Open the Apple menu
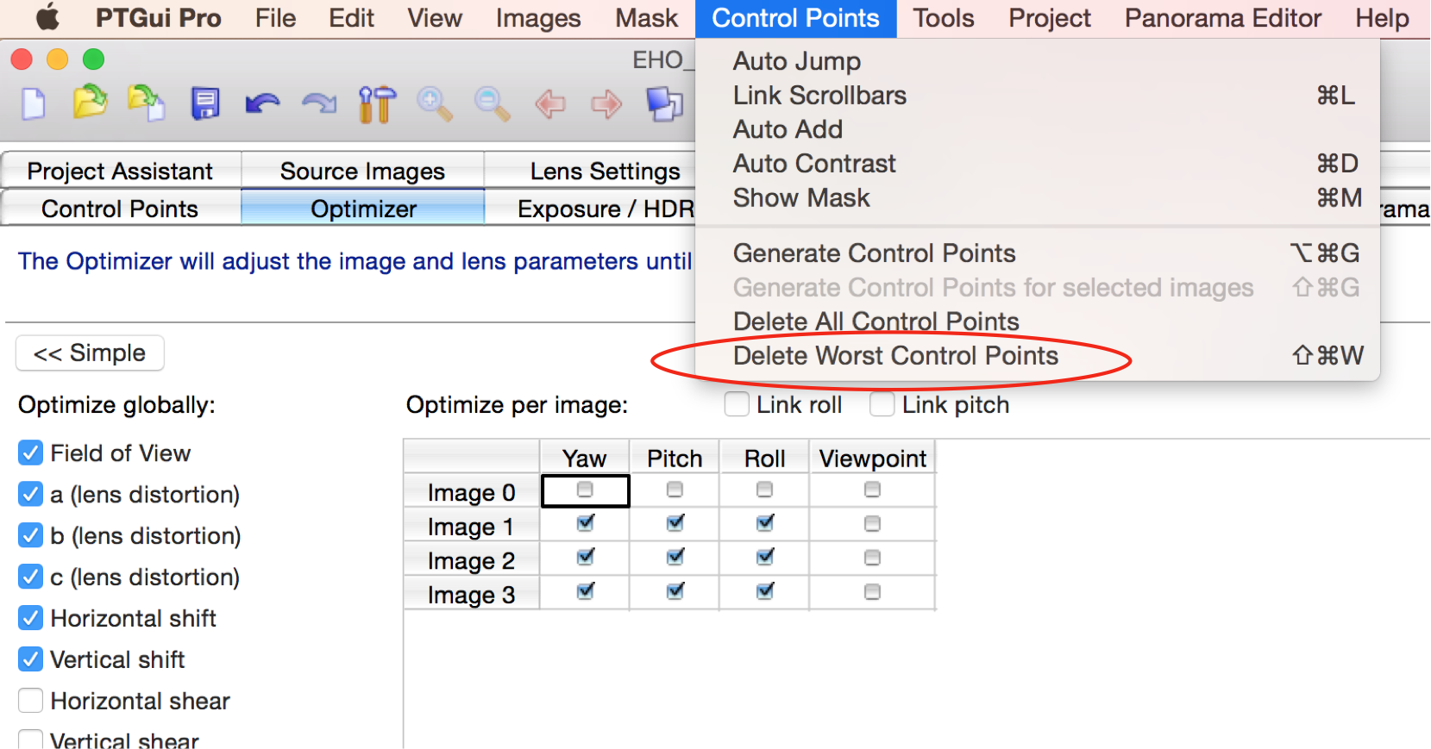Image resolution: width=1431 pixels, height=749 pixels. click(48, 17)
